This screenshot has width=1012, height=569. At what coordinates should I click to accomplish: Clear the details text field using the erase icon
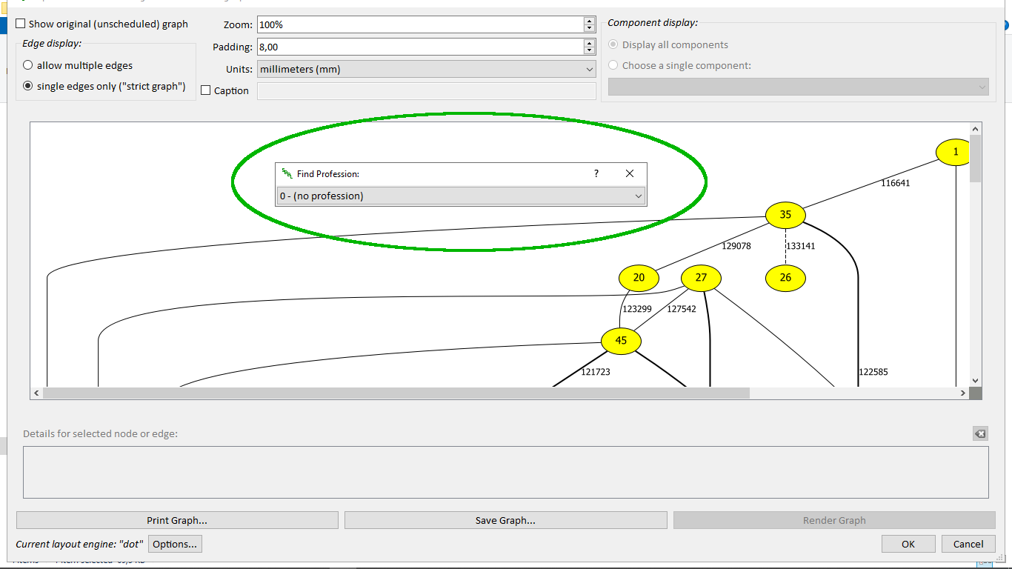pyautogui.click(x=980, y=433)
